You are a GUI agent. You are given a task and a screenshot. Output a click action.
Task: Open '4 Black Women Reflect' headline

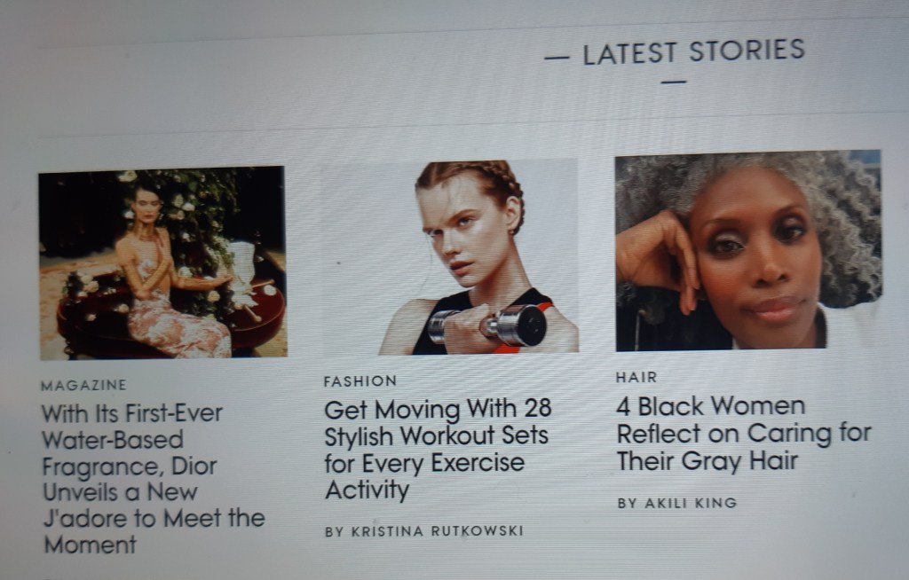(744, 434)
